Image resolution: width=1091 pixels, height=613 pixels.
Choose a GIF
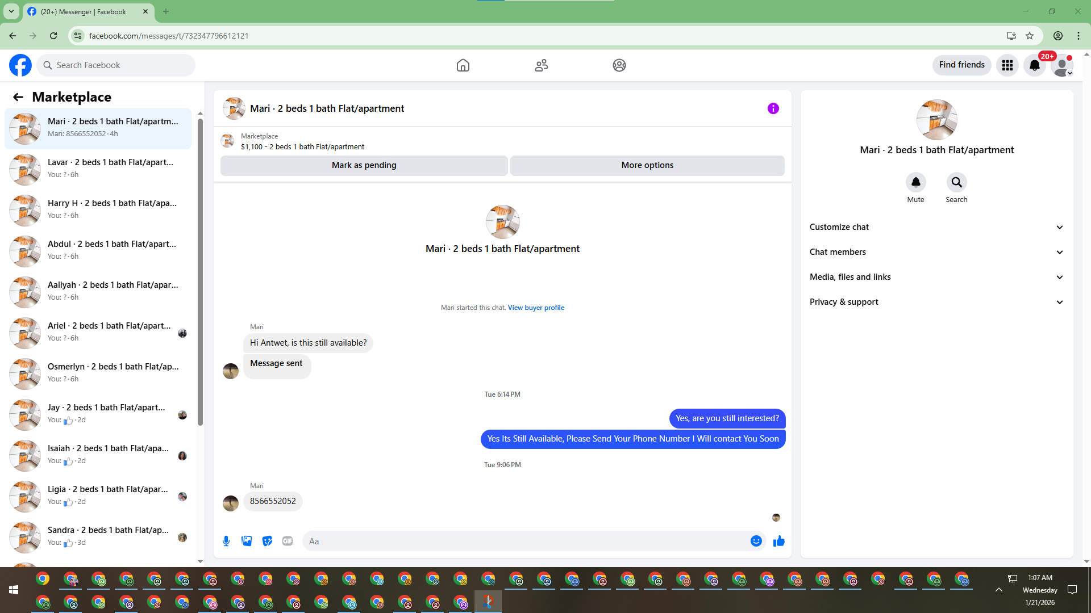288,541
